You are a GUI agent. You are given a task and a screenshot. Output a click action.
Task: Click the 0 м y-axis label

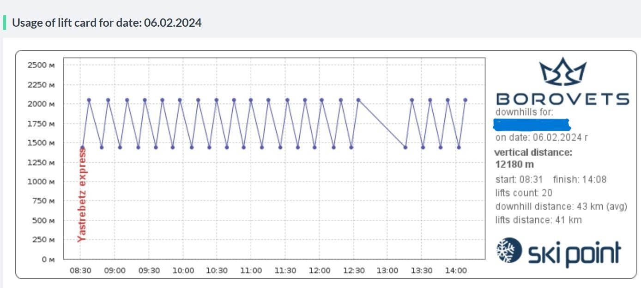coord(48,259)
